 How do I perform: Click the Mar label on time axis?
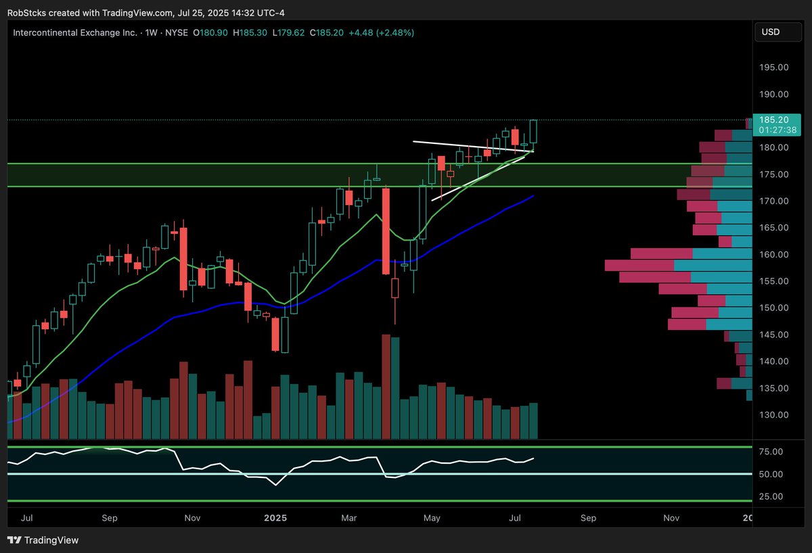(348, 519)
